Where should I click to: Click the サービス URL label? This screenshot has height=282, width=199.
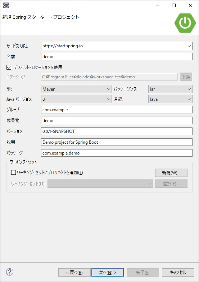pyautogui.click(x=17, y=46)
